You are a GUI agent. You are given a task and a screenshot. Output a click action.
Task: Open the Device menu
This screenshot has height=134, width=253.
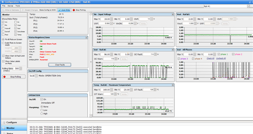(10, 6)
